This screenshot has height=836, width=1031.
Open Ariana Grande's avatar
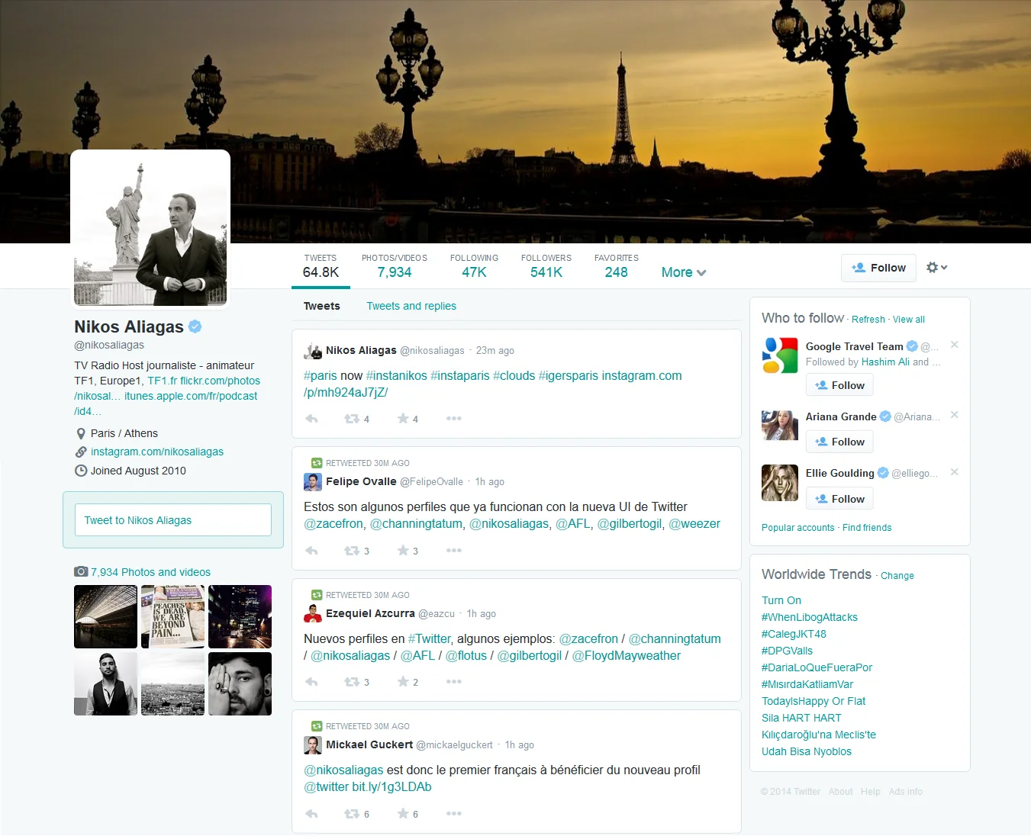tap(780, 425)
